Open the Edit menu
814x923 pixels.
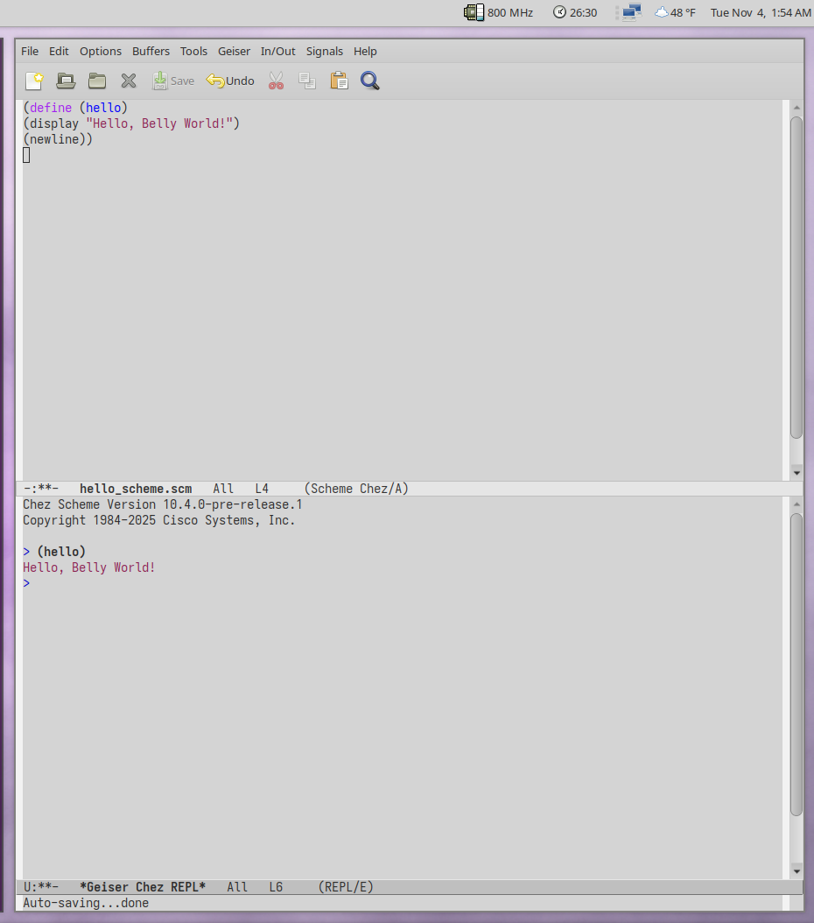click(x=59, y=51)
